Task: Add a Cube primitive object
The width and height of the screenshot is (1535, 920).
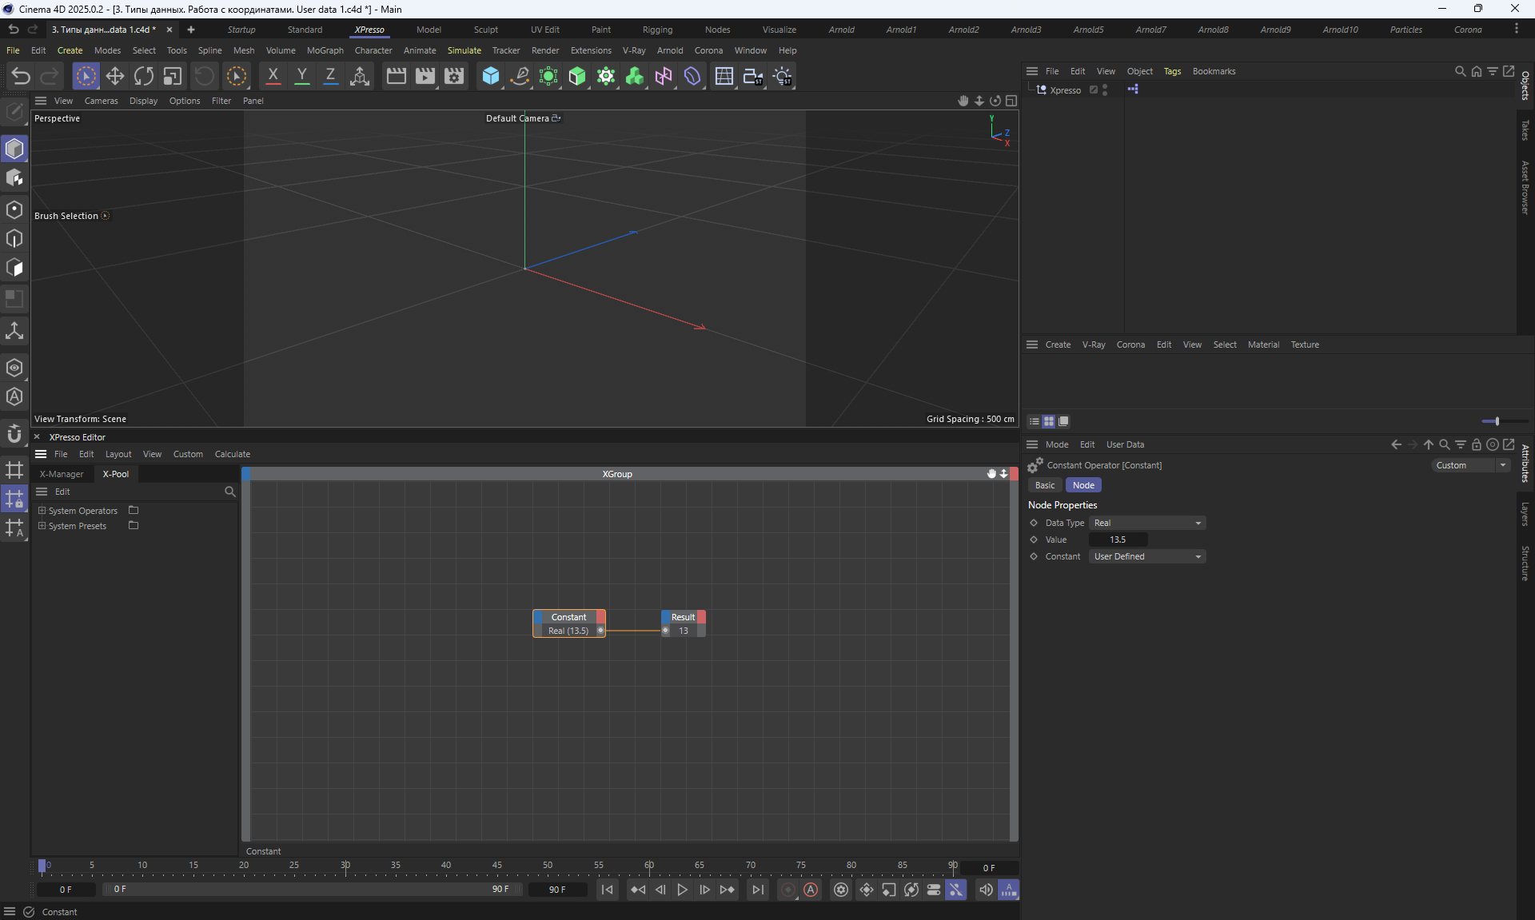Action: click(491, 76)
